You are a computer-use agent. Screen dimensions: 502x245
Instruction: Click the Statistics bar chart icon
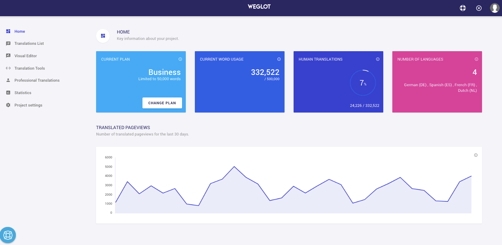(8, 93)
